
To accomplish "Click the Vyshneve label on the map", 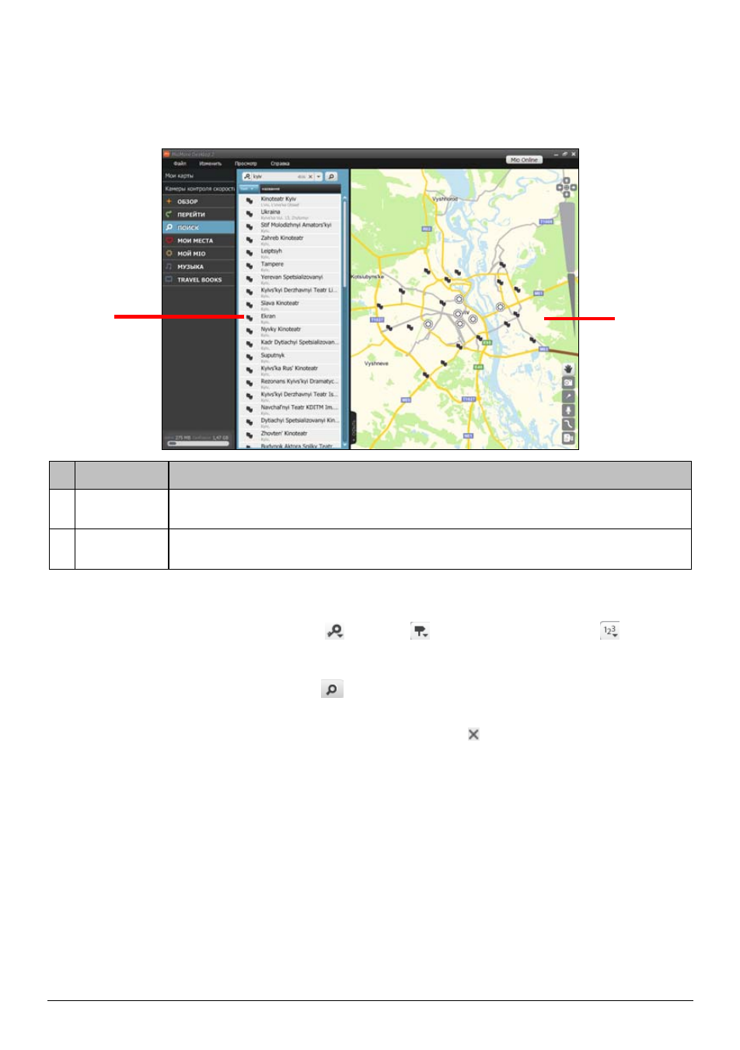I will tap(376, 363).
